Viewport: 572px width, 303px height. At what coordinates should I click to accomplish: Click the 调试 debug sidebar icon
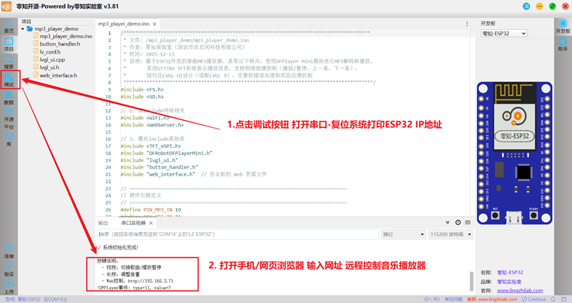point(9,80)
